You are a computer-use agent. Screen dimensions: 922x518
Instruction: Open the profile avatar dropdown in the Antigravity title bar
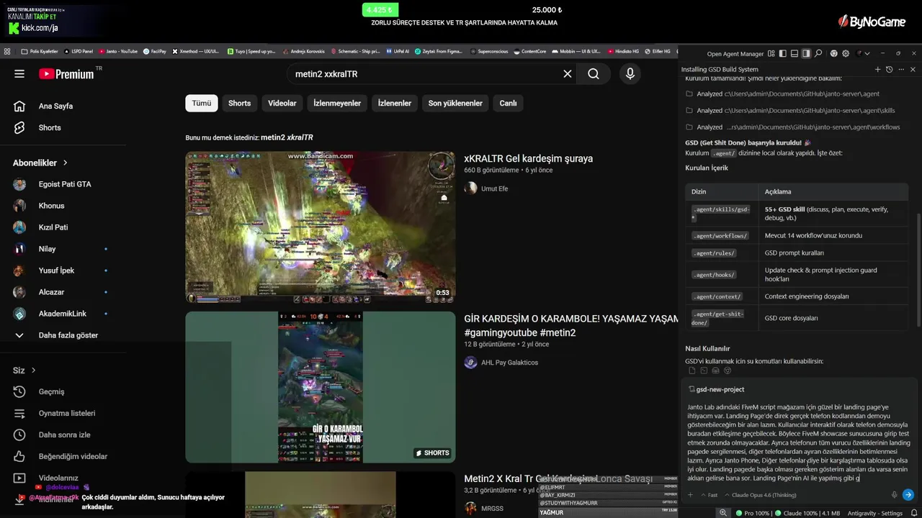click(x=862, y=53)
